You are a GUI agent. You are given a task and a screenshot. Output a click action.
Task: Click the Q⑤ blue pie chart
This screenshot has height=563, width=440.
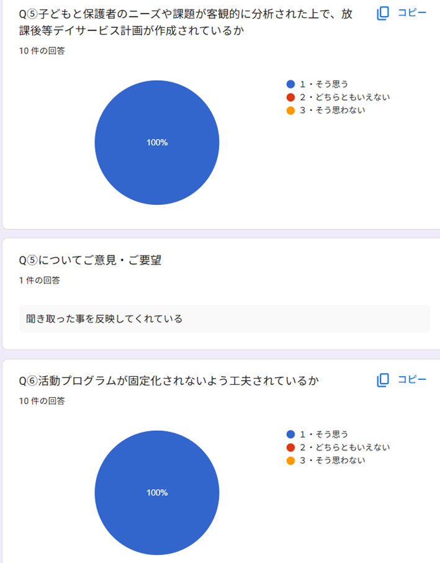click(x=157, y=143)
